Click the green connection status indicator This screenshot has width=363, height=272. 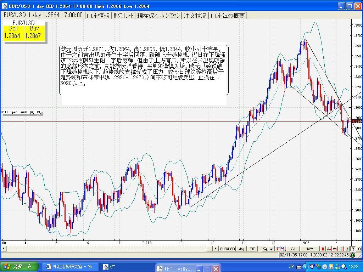(352, 255)
